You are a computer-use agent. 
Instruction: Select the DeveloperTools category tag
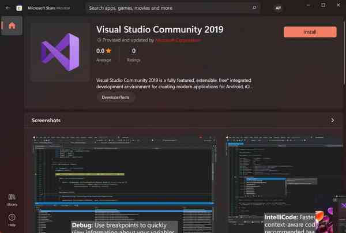(x=116, y=98)
